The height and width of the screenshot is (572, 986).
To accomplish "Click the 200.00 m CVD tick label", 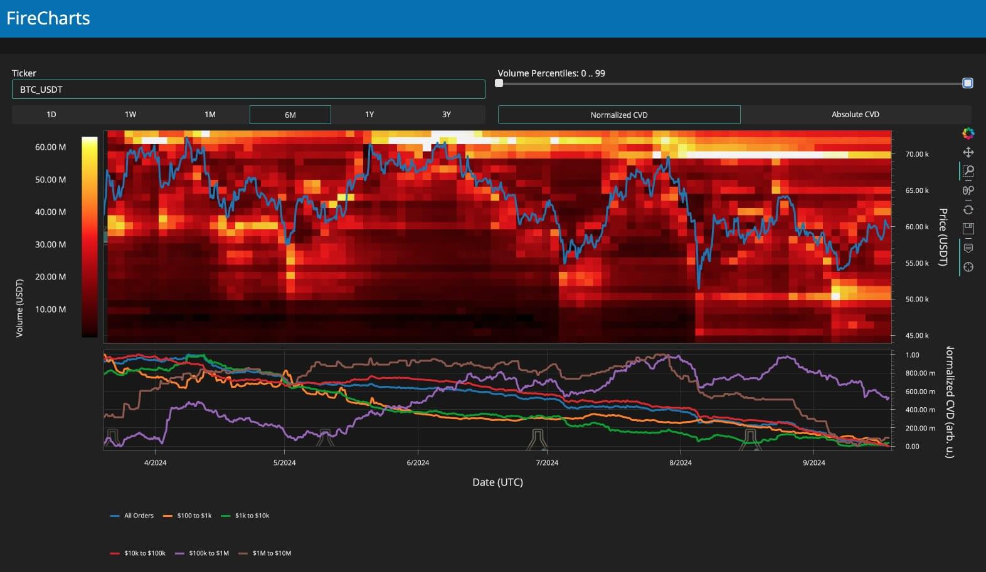I will 920,429.
